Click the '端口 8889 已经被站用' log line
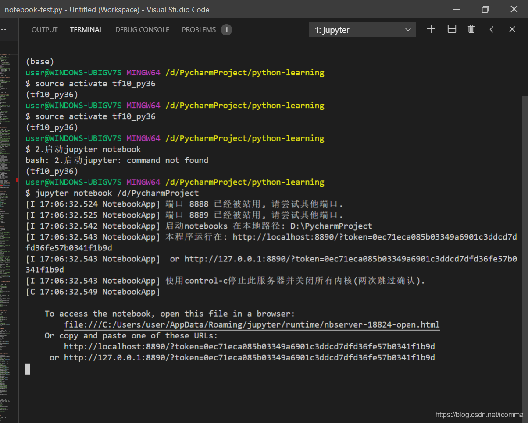Viewport: 528px width, 423px height. pyautogui.click(x=184, y=215)
